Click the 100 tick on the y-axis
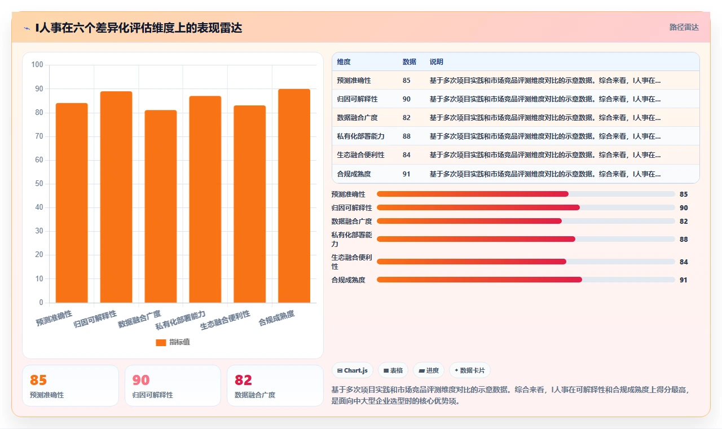The image size is (722, 429). (37, 65)
